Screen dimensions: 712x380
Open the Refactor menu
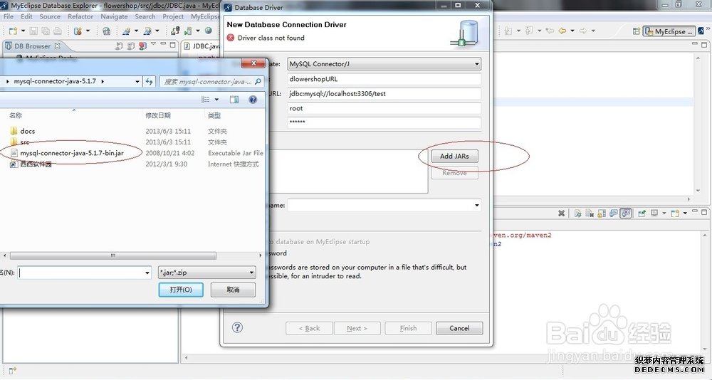(x=80, y=16)
